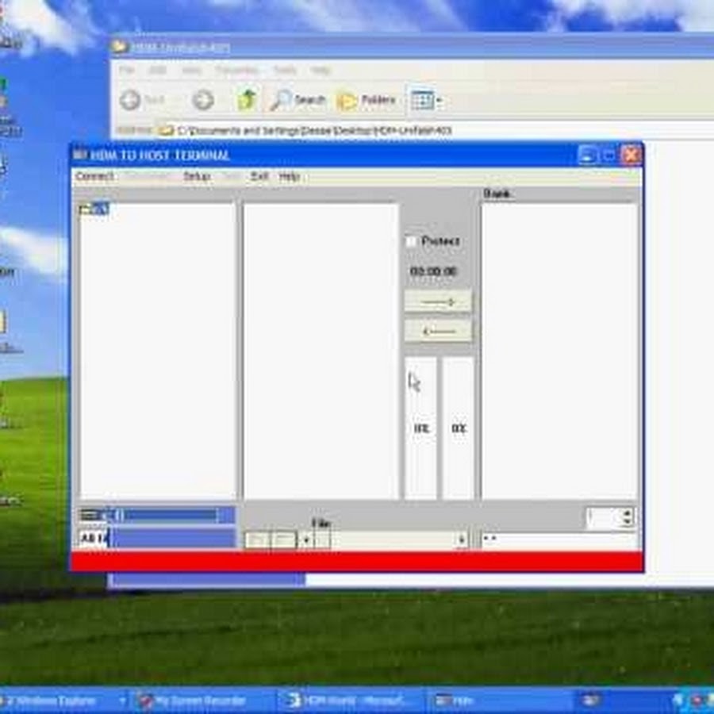Open the drive selection dropdown
Screen dimensions: 714x714
[x=159, y=516]
